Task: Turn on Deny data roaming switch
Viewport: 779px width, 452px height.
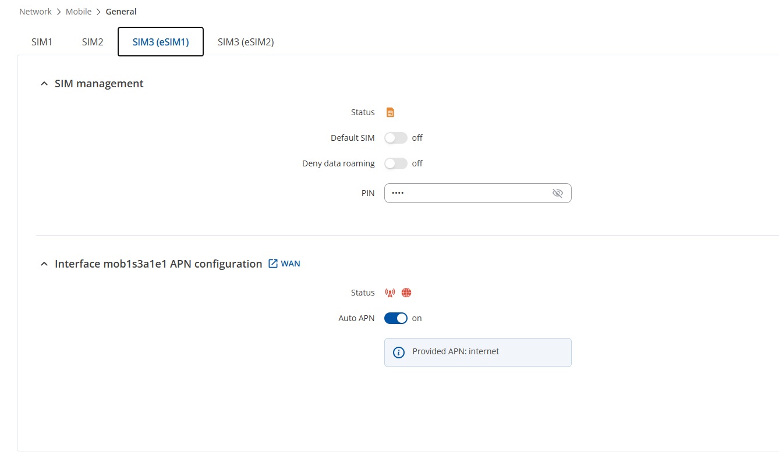Action: (x=396, y=163)
